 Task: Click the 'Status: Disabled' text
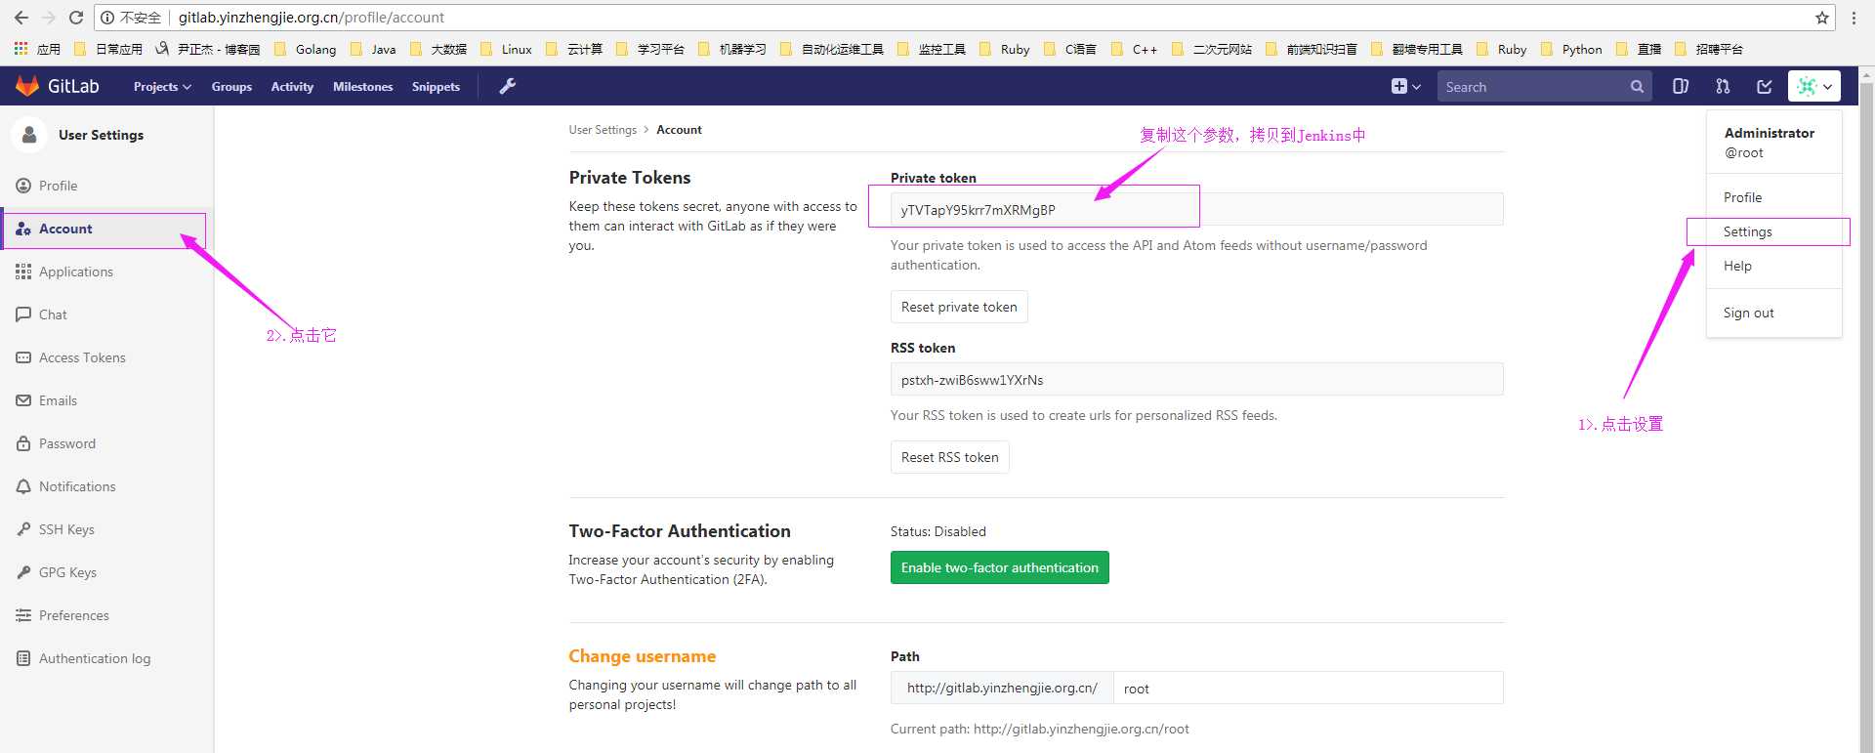pos(937,531)
